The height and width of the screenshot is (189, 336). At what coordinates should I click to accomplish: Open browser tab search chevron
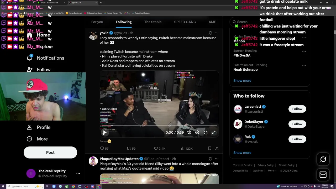[3, 3]
